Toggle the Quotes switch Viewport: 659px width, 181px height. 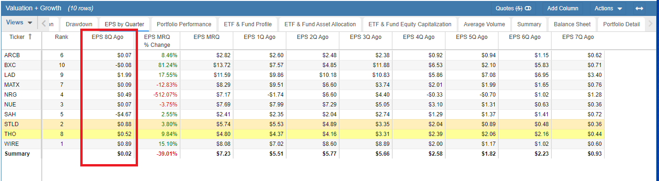click(528, 8)
